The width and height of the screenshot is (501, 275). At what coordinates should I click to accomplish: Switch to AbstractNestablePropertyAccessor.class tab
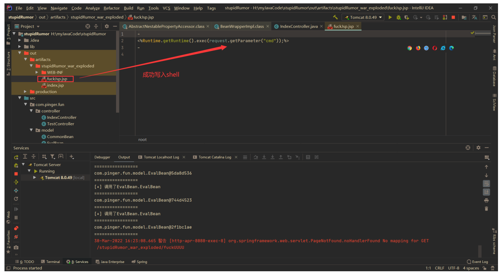(166, 26)
